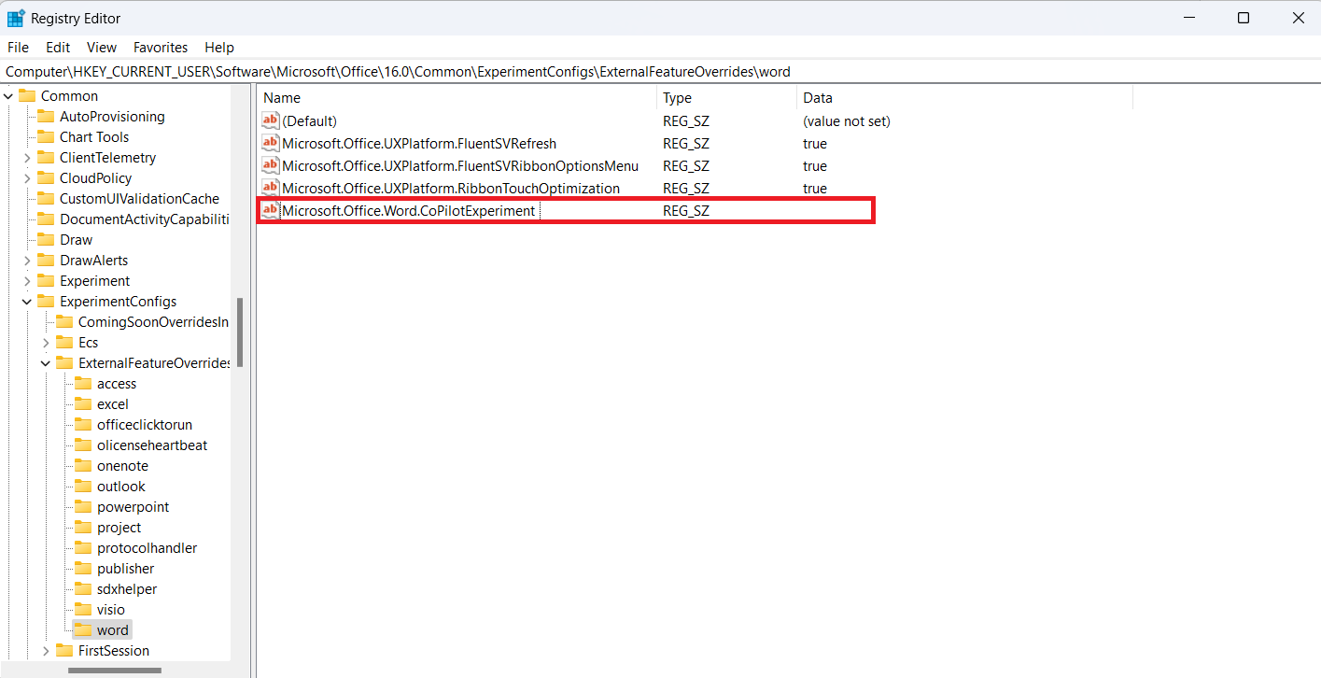Click the Registry Editor app icon in title bar
The image size is (1321, 678).
pos(16,18)
